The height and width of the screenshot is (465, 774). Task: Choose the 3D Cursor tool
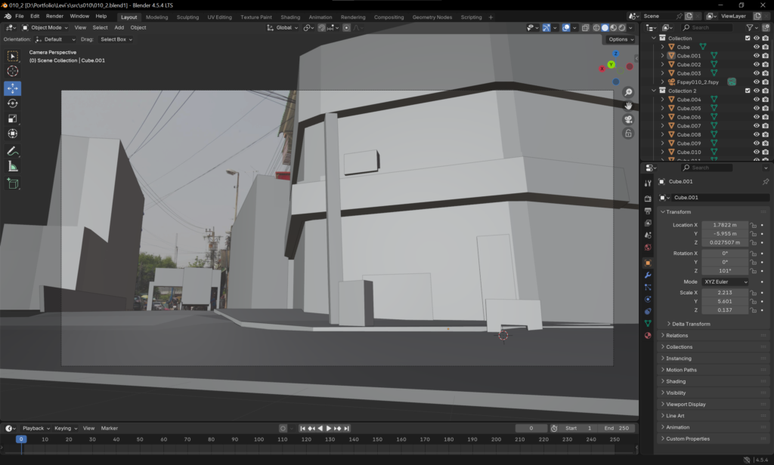[x=13, y=71]
